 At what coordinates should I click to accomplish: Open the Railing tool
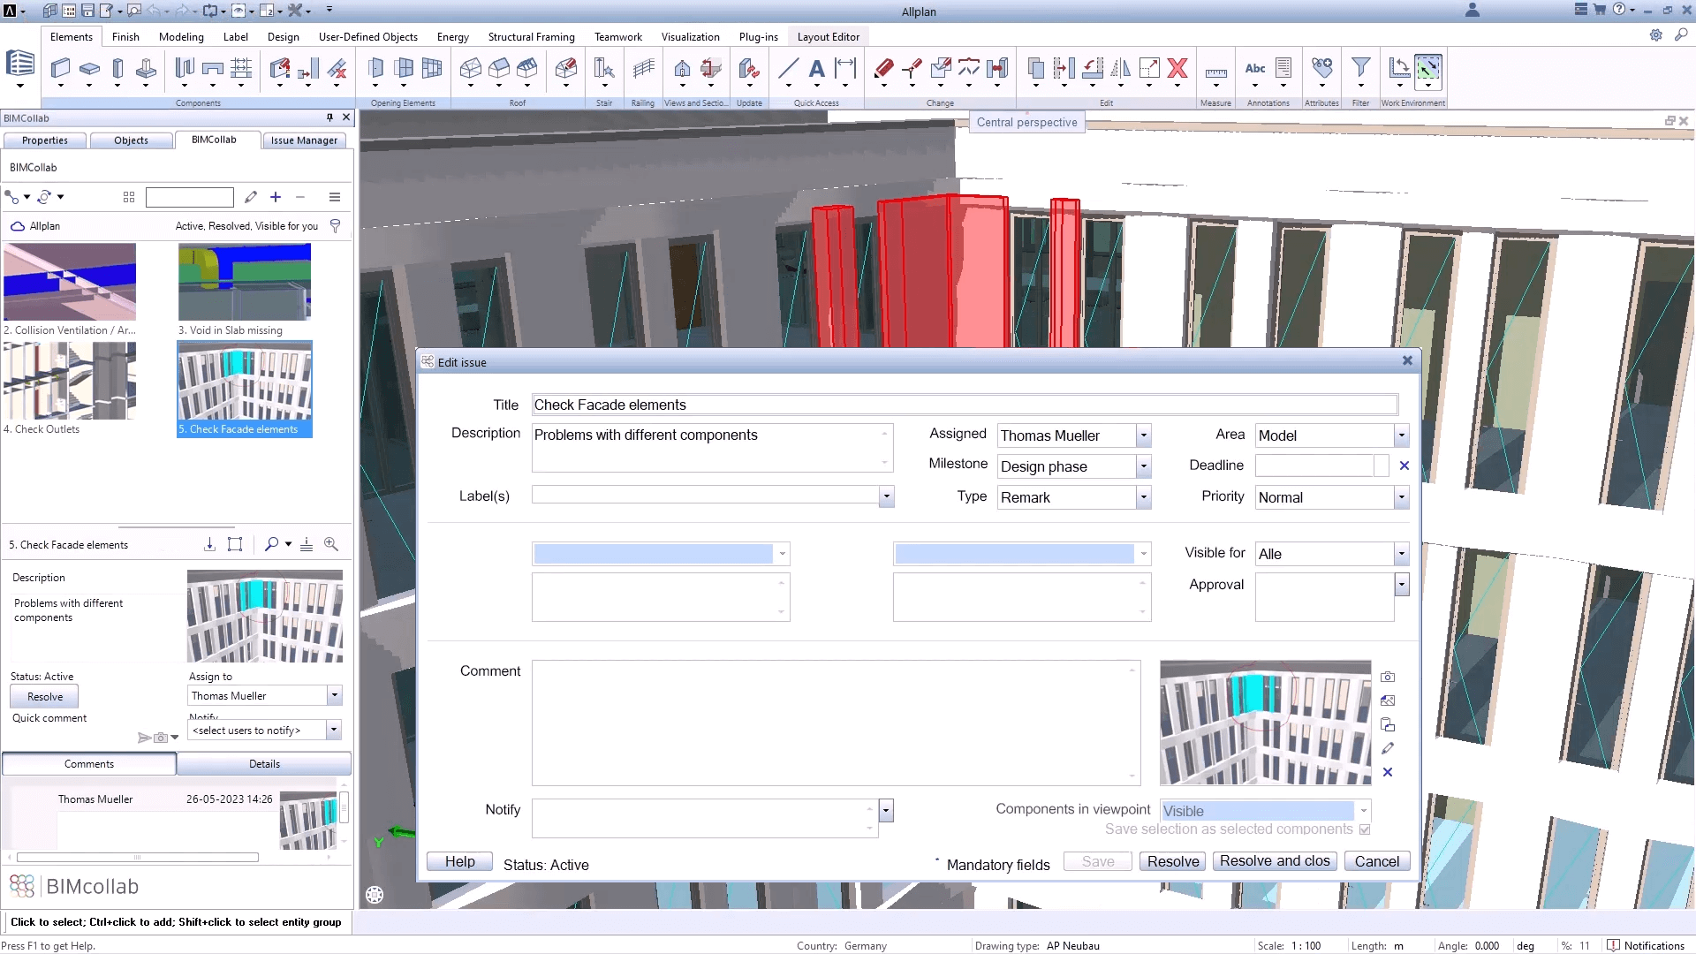point(643,69)
